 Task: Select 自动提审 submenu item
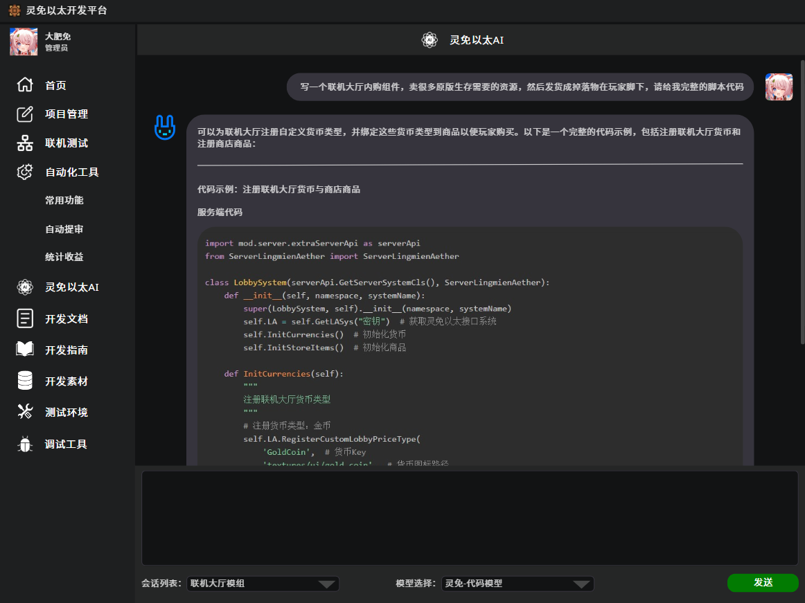(64, 229)
